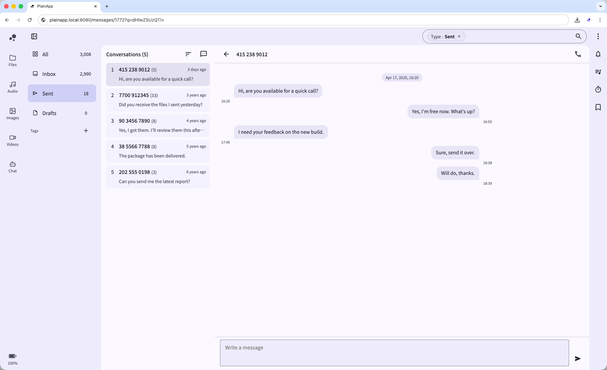The height and width of the screenshot is (370, 607).
Task: Open the timer stopwatch icon
Action: (x=598, y=89)
